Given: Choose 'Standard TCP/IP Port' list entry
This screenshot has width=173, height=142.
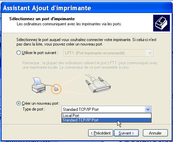Looking at the screenshot, I should click(106, 120).
